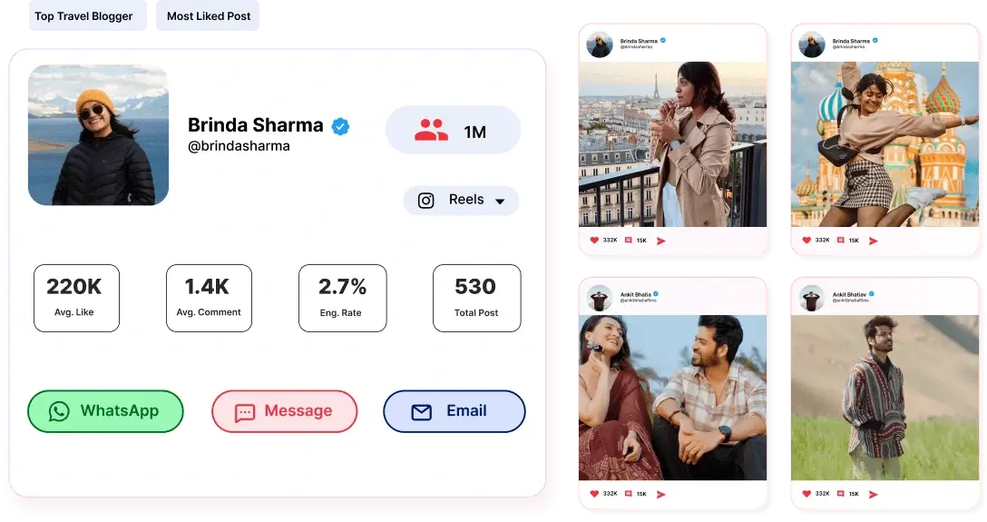Click share arrow on the grassy field post
The height and width of the screenshot is (522, 987).
[x=873, y=494]
